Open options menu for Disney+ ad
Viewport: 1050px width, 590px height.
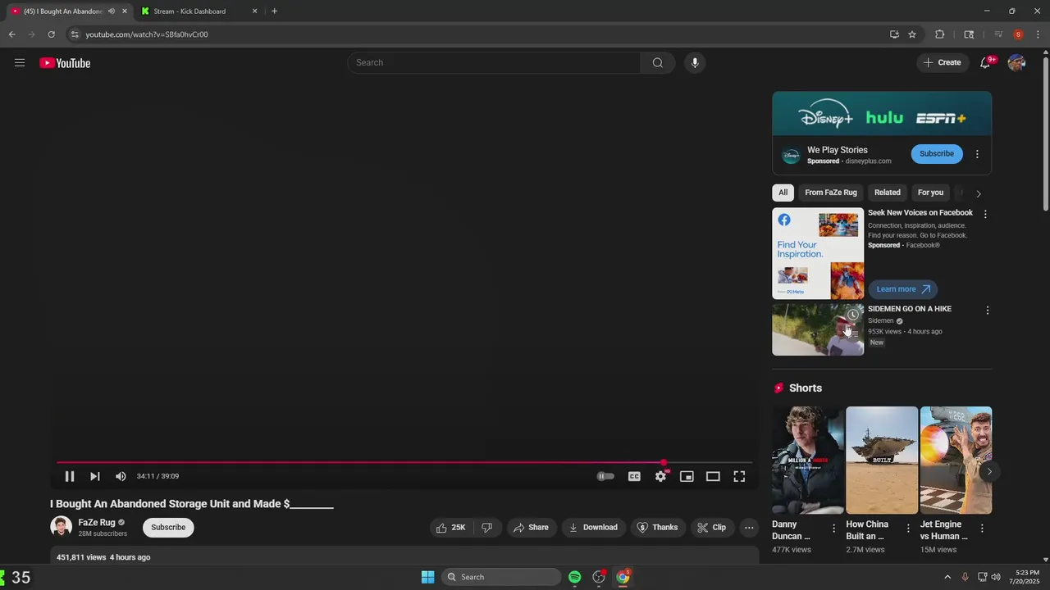[977, 154]
